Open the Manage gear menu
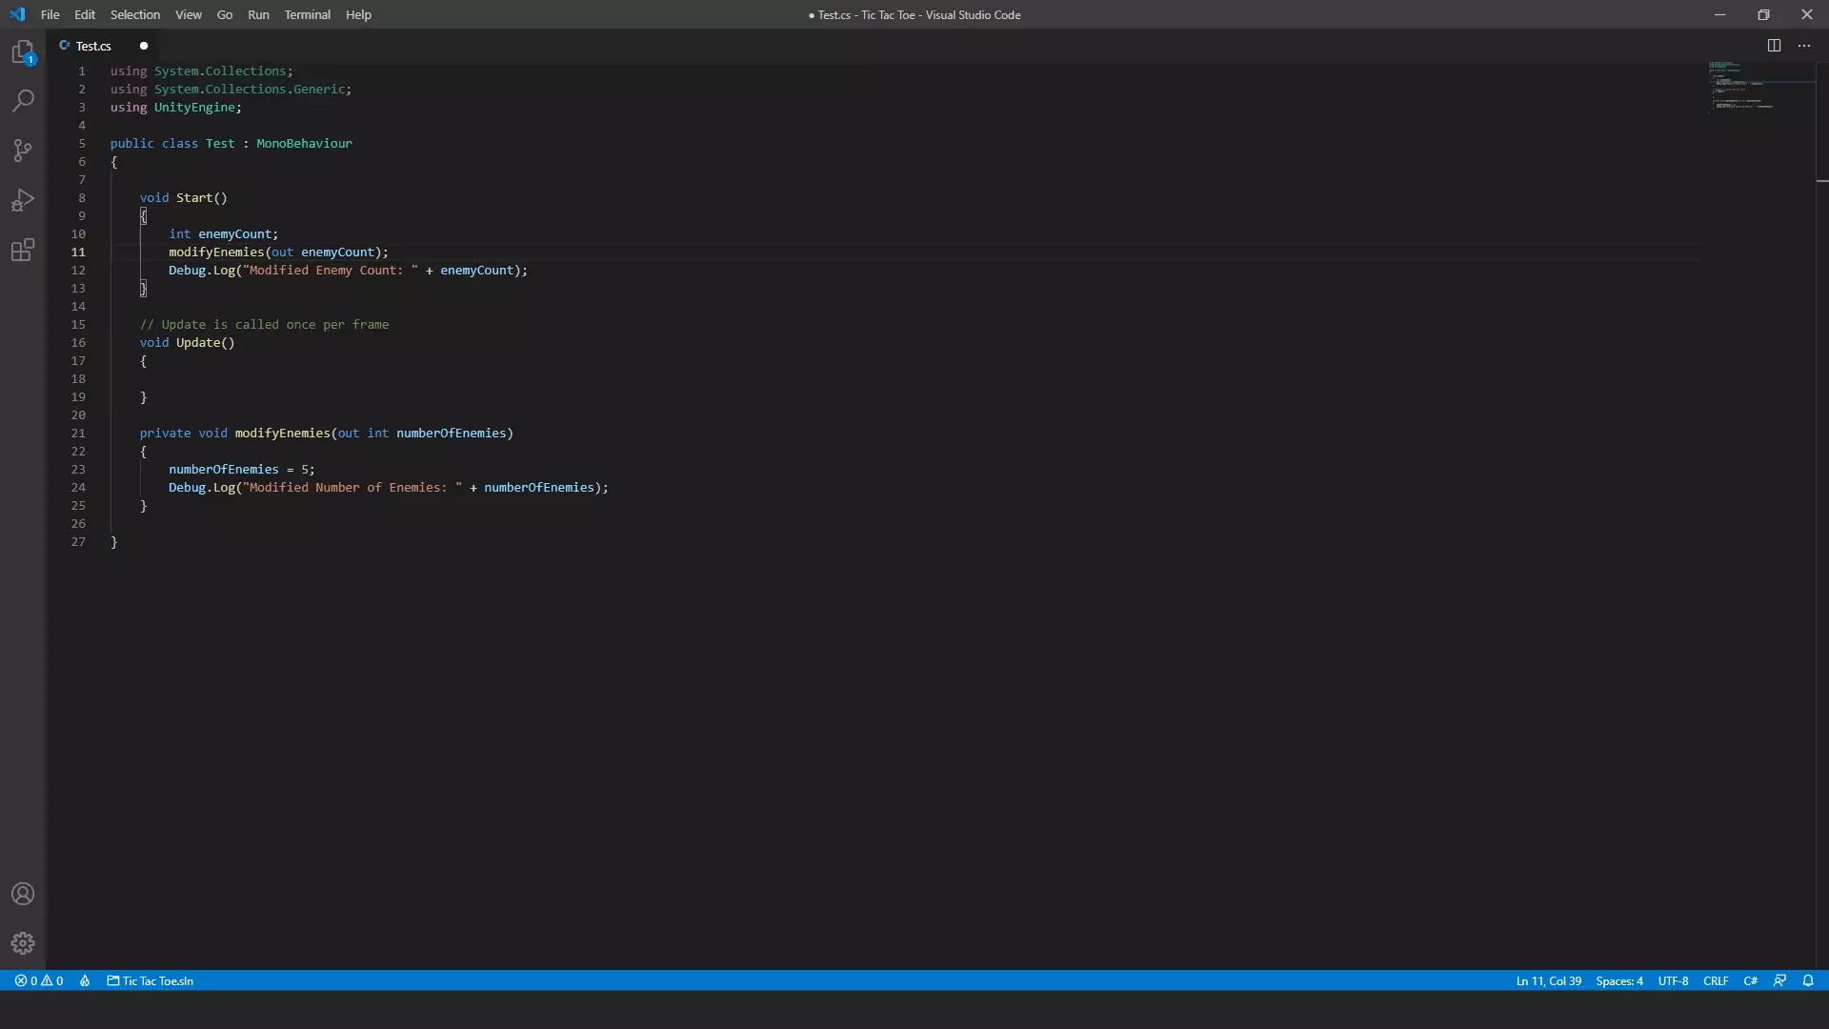The image size is (1829, 1029). pos(23,943)
